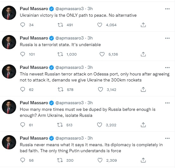Retweet the tweet with 513 retweets

[60, 125]
